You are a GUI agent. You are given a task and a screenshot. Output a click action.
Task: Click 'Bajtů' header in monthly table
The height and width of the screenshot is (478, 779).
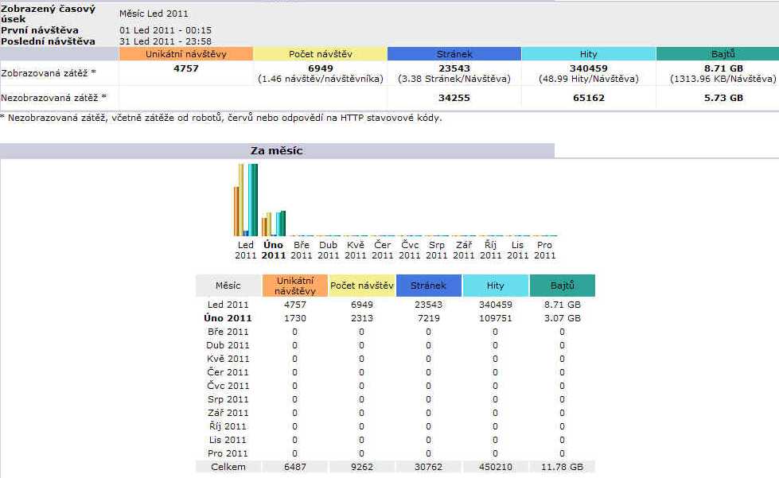(563, 286)
